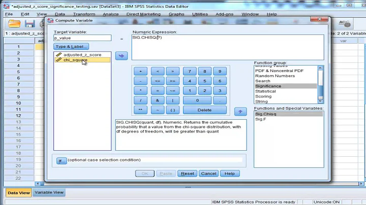Select Significance function group

point(286,86)
